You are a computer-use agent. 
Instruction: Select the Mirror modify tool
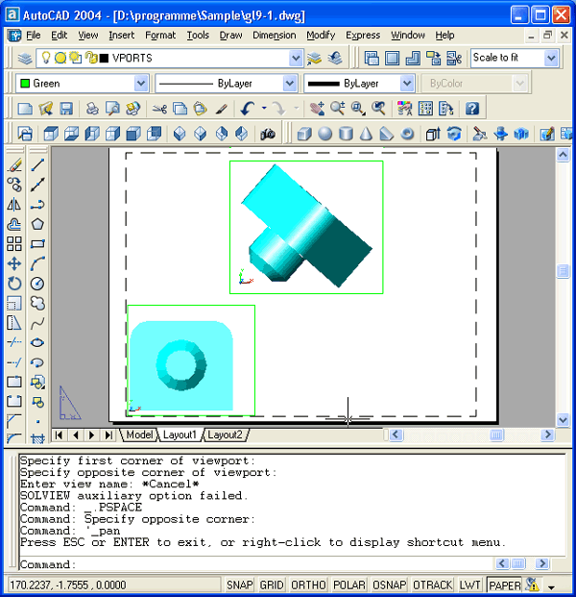point(14,205)
